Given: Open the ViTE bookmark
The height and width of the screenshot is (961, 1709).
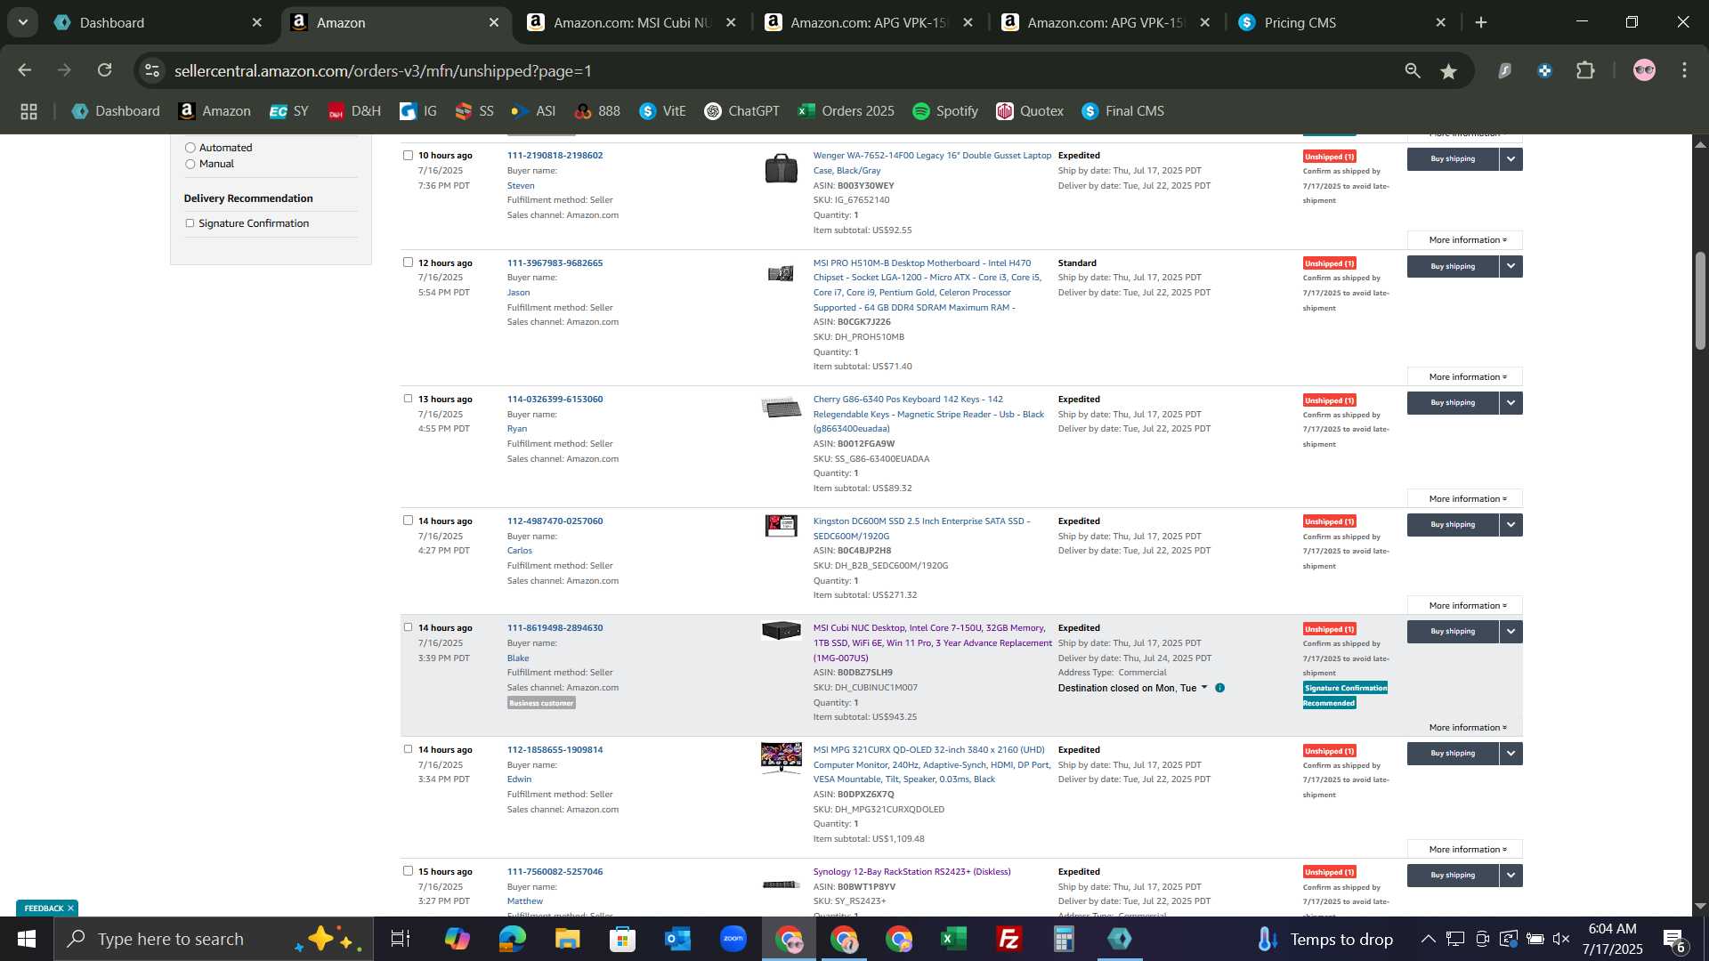Looking at the screenshot, I should pos(662,111).
